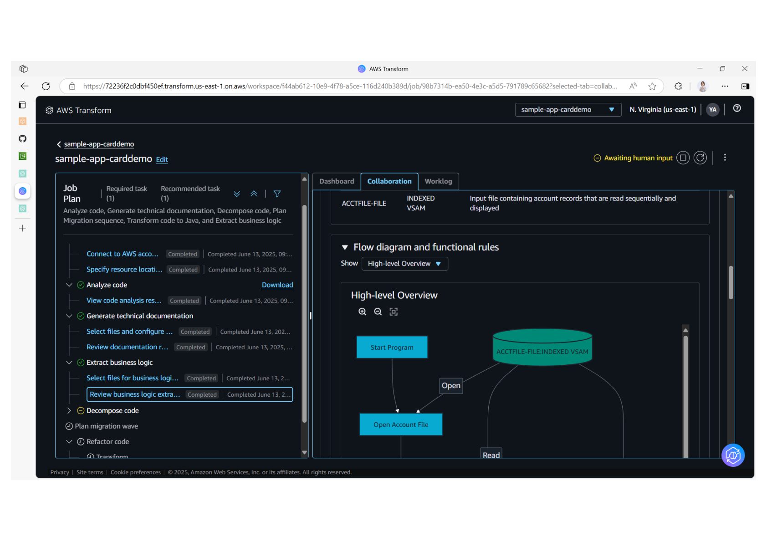Open browser Settings and more menu
Viewport: 767px width, 542px height.
click(725, 86)
